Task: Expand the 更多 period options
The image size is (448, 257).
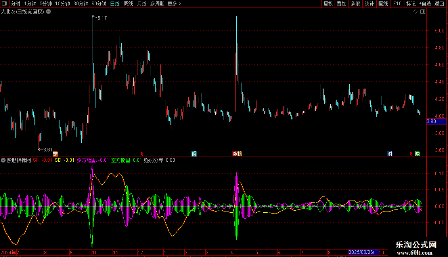Action: 174,4
